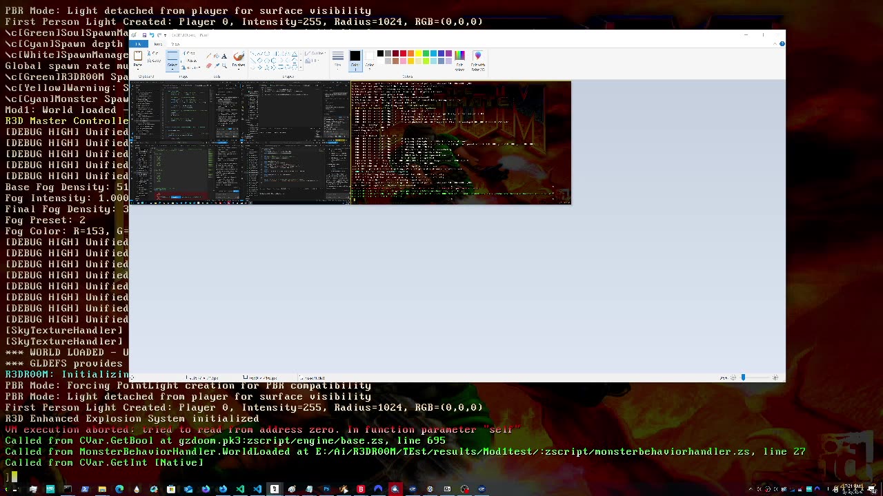Click Save icon in Paint quick access toolbar
The image size is (883, 496).
(x=144, y=35)
